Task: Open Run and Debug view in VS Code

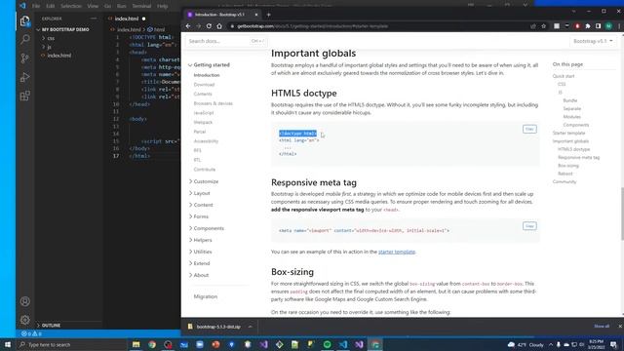Action: [x=24, y=77]
